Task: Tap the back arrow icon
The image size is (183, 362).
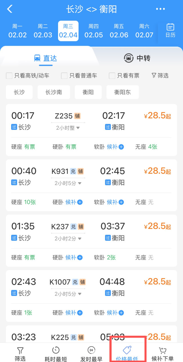Action: (10, 9)
